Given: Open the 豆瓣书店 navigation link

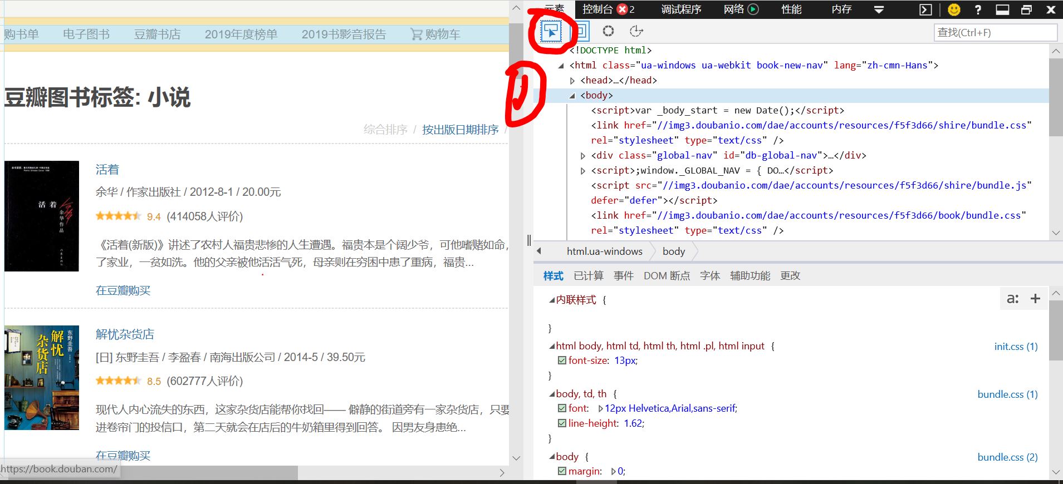Looking at the screenshot, I should click(157, 34).
